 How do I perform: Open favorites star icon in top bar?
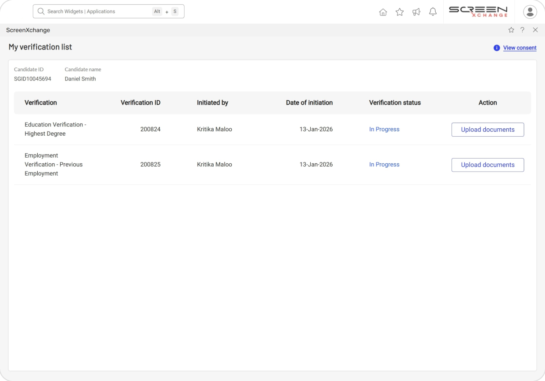click(x=399, y=12)
